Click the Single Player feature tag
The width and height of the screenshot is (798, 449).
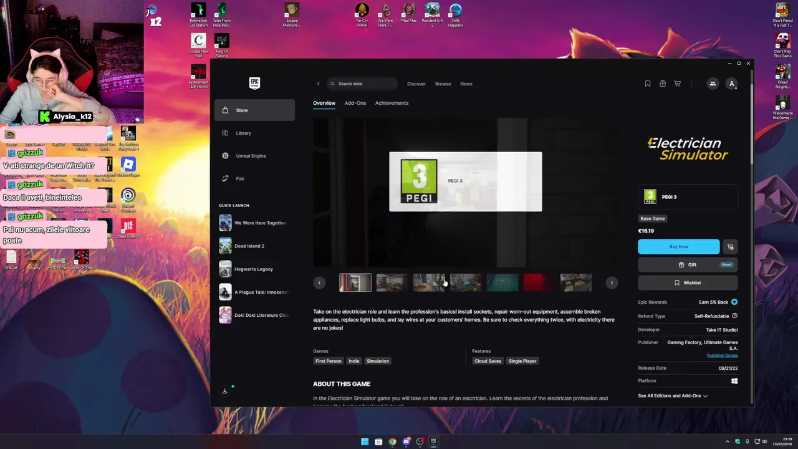pyautogui.click(x=522, y=361)
